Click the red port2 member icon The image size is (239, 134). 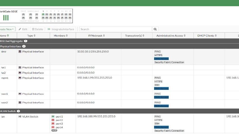(x=53, y=120)
